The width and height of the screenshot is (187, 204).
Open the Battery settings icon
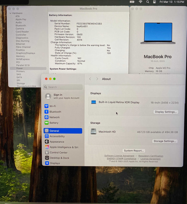click(x=46, y=123)
